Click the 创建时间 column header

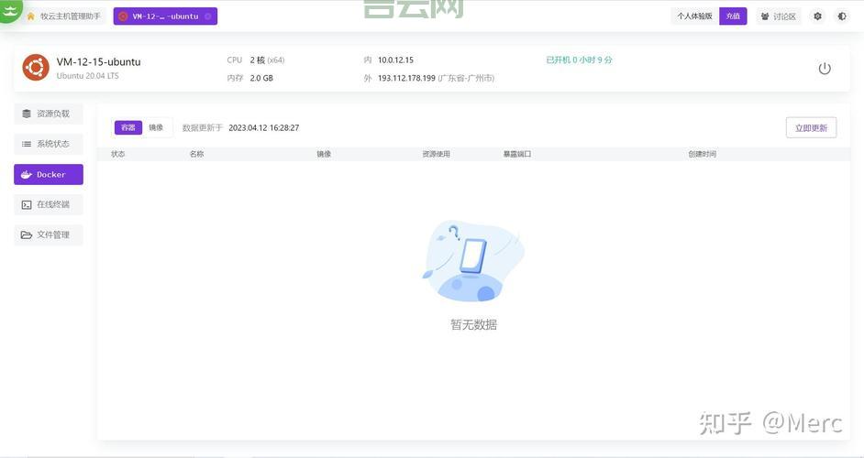click(x=702, y=154)
